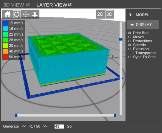
Task: Click the horizontal slider's right handle
Action: pos(115,115)
